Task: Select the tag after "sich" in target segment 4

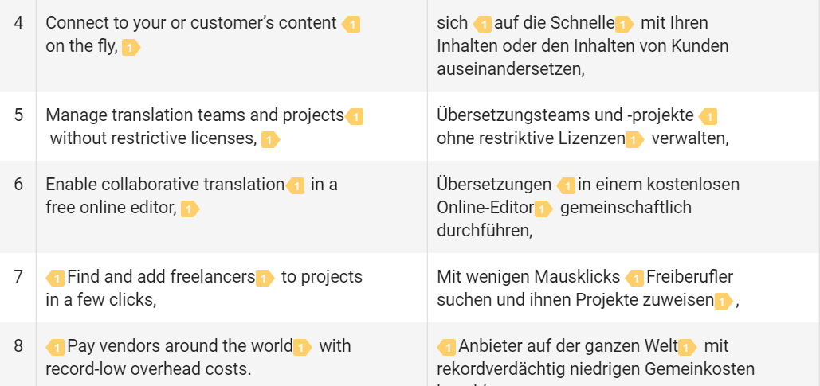Action: (x=482, y=24)
